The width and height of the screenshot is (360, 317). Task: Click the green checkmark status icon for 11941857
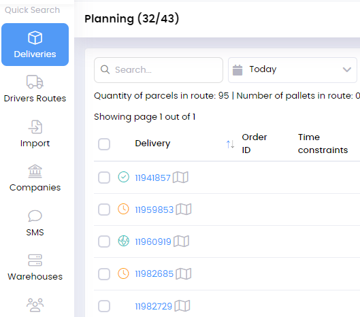pos(124,178)
